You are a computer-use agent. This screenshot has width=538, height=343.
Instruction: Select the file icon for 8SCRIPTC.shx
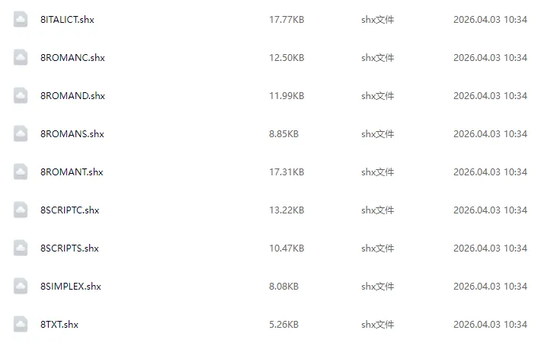[21, 210]
